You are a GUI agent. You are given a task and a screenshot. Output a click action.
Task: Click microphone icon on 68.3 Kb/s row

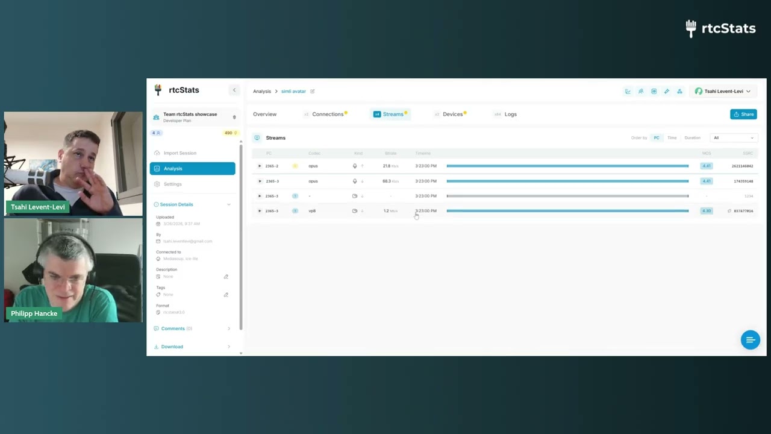[x=355, y=181]
